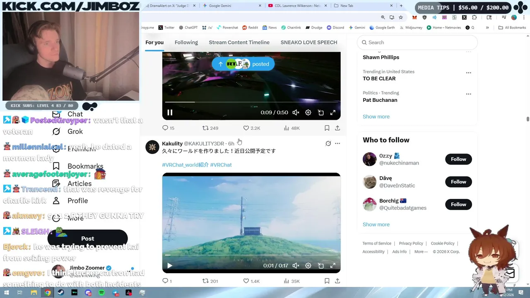Pause the top video in the feed
Screen dimensions: 530x298
click(x=170, y=113)
